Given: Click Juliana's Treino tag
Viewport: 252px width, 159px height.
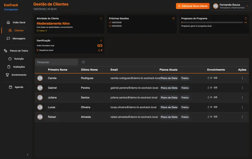Looking at the screenshot, I should coord(185,97).
